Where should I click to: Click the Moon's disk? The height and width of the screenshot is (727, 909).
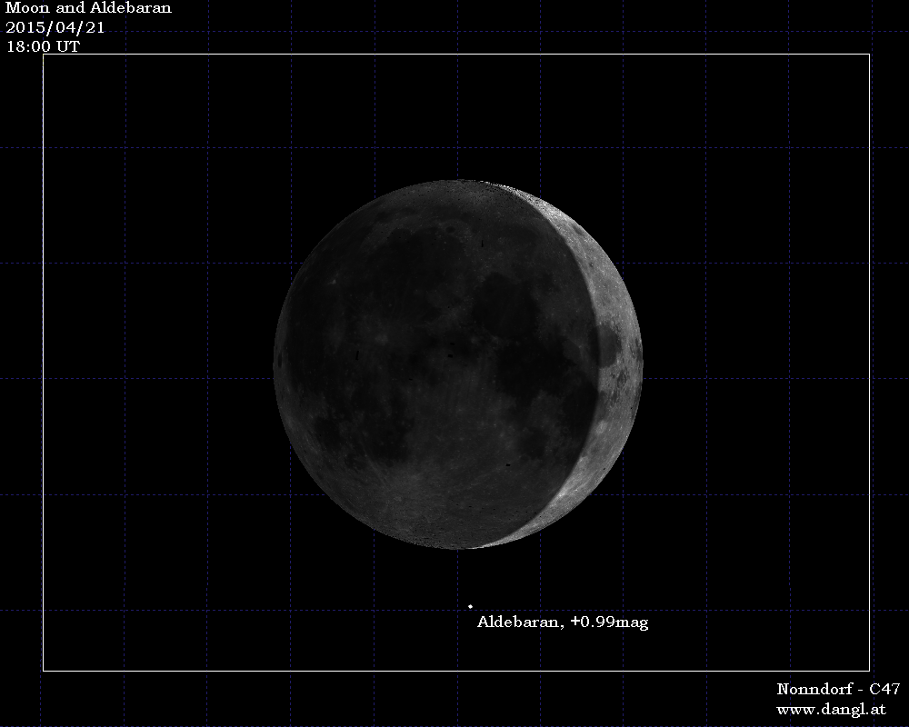pos(458,364)
